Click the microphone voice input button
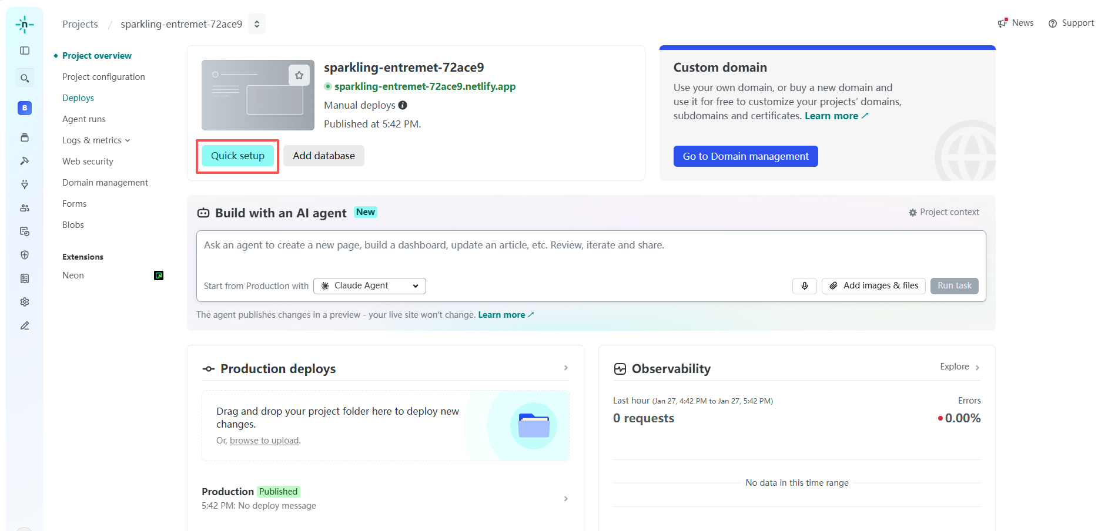 805,286
